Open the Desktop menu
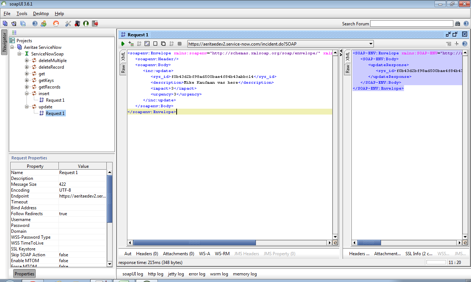The width and height of the screenshot is (471, 282). click(x=41, y=14)
